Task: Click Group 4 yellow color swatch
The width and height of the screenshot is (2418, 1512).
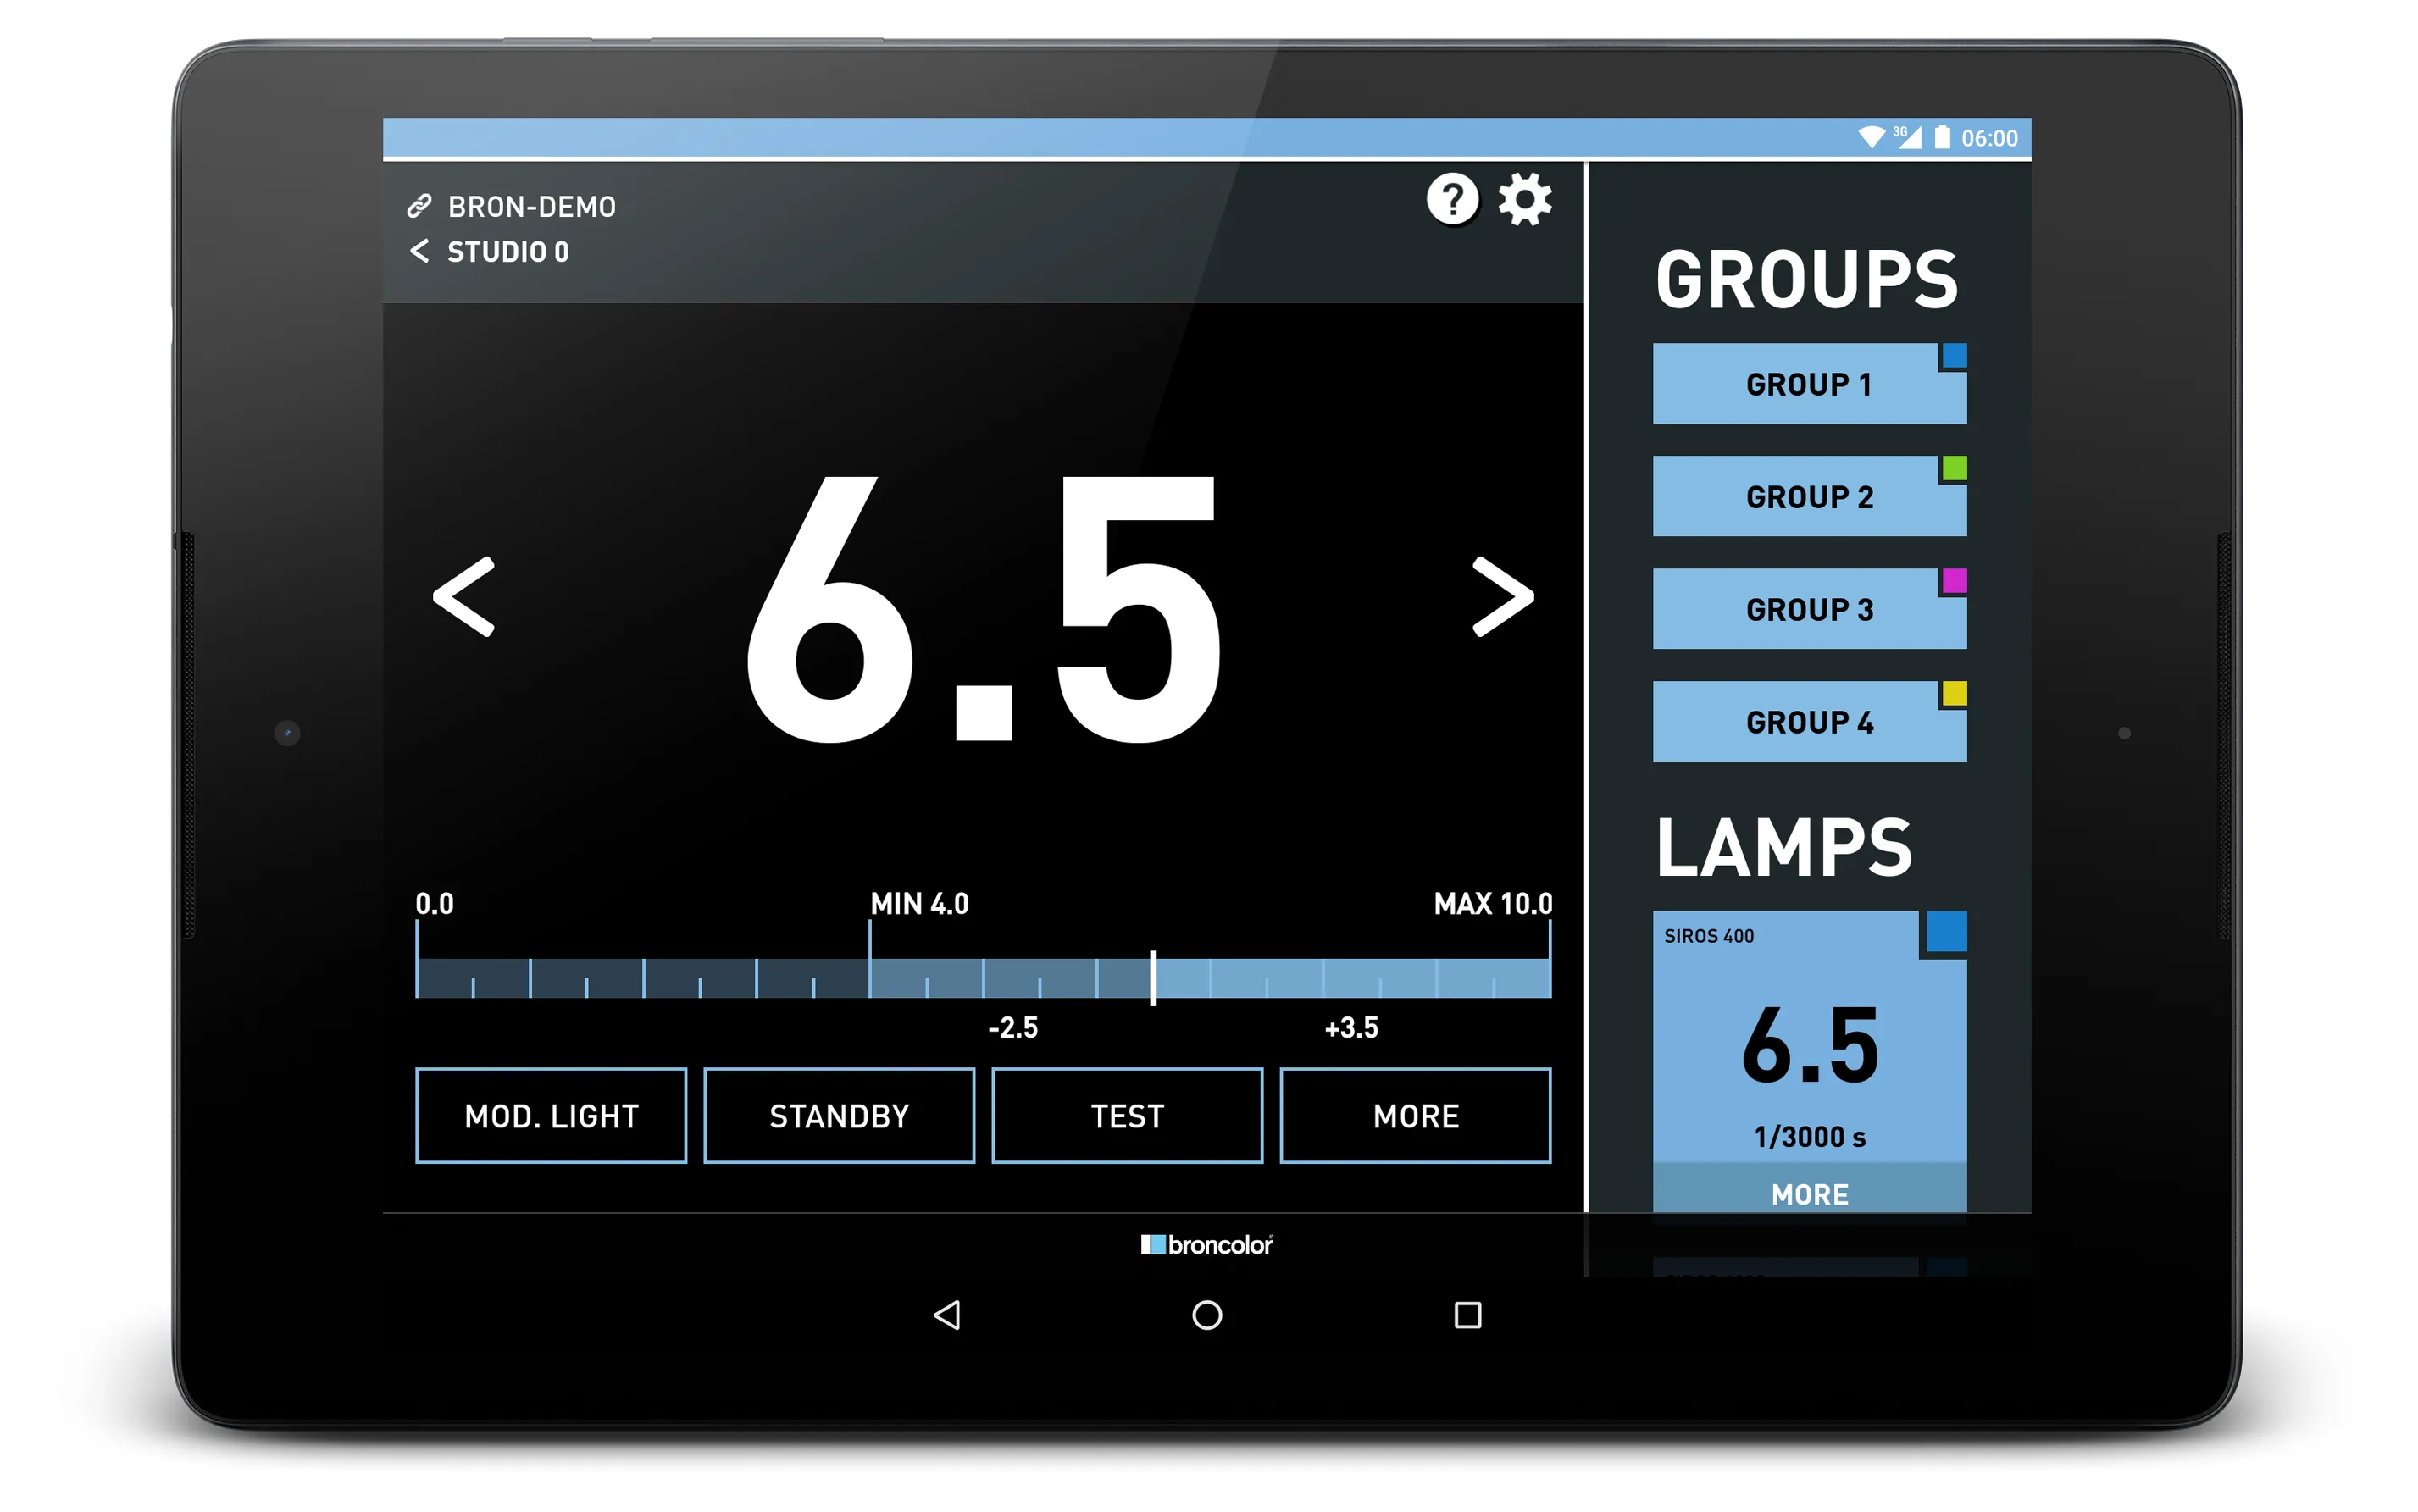Action: 1954,694
